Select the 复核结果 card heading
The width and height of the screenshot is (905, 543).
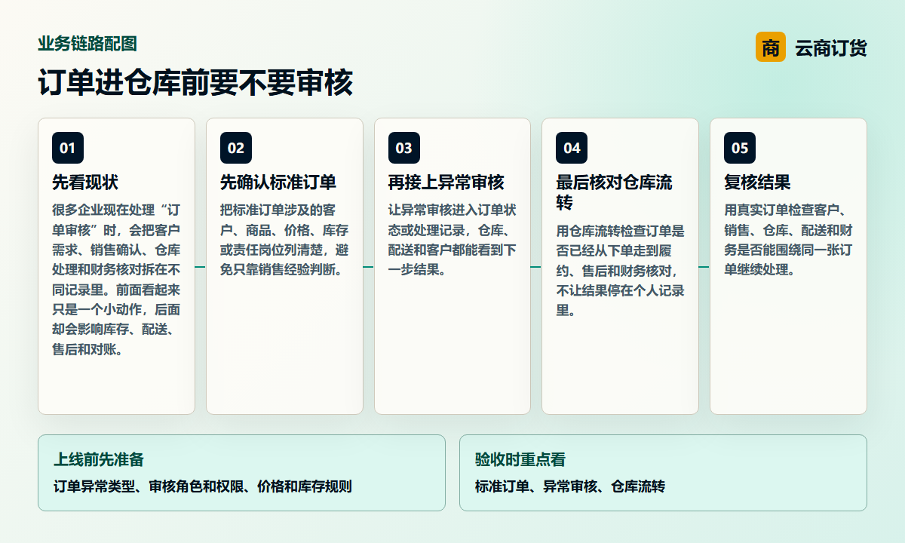point(757,183)
